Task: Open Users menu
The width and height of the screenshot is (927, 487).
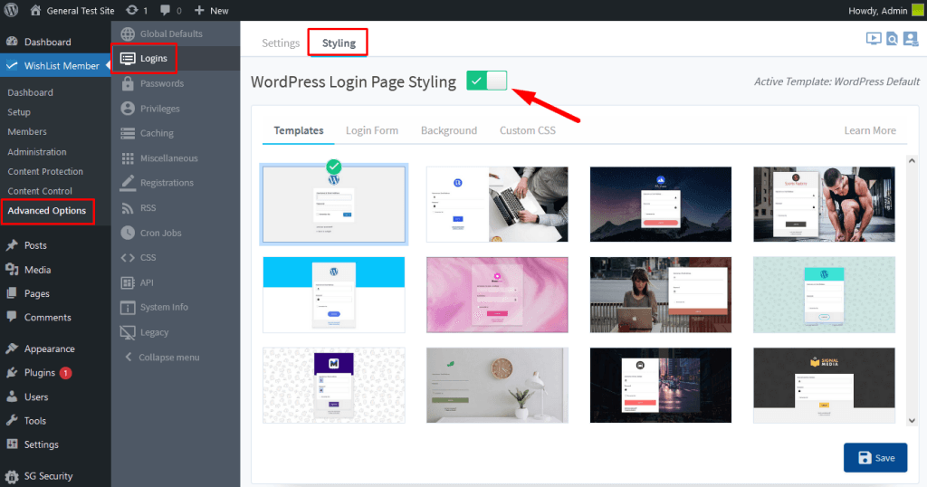Action: [x=27, y=396]
